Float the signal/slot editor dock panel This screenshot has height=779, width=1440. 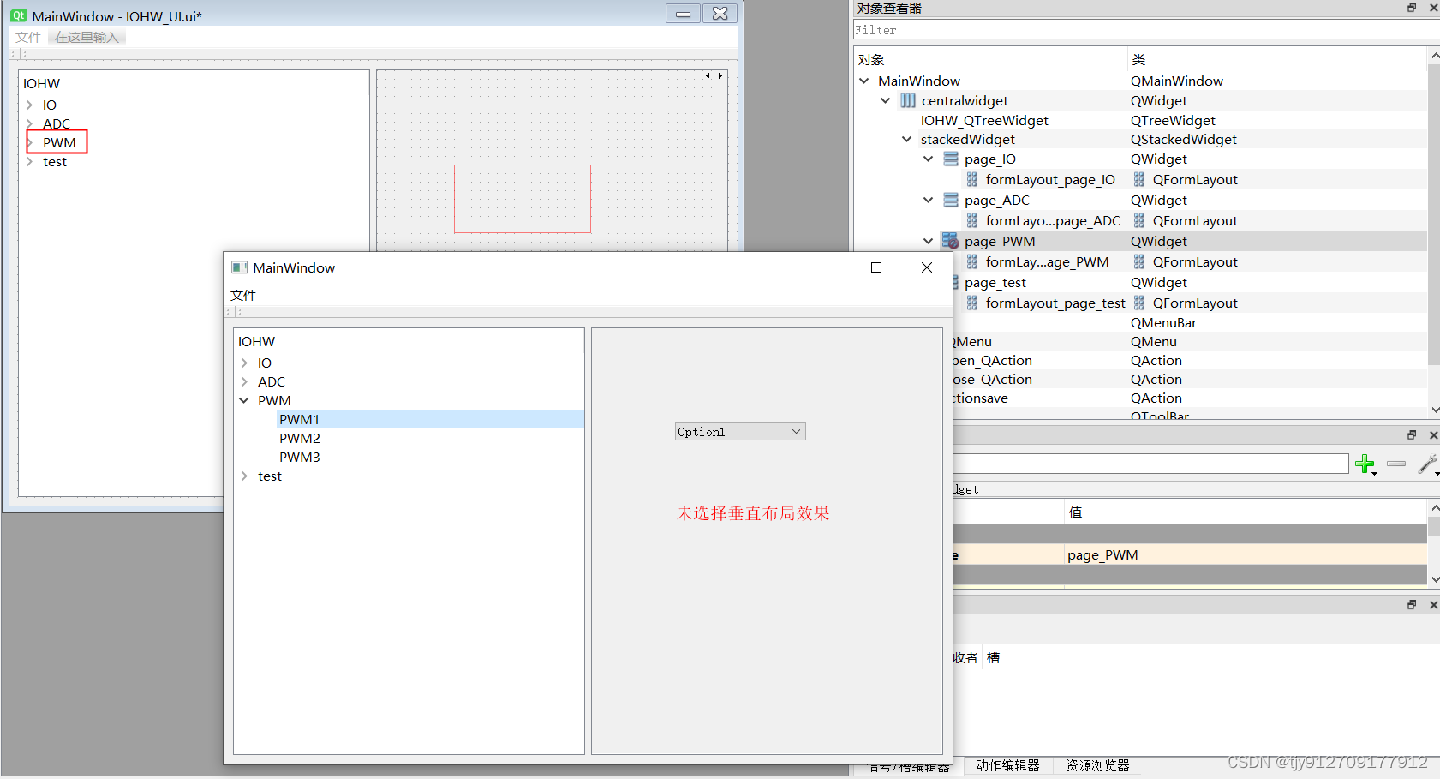tap(1412, 605)
